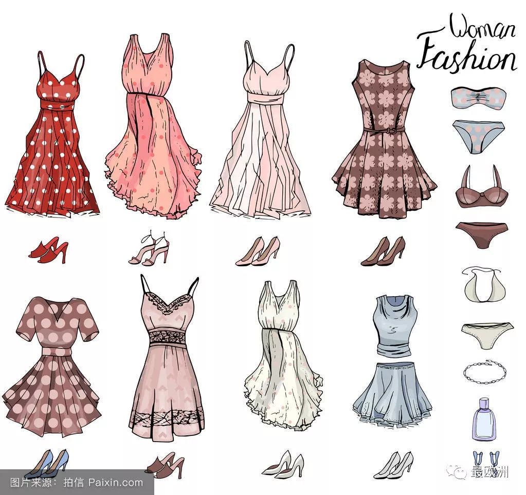Select the pale pink pleated strappy dress

pyautogui.click(x=260, y=131)
